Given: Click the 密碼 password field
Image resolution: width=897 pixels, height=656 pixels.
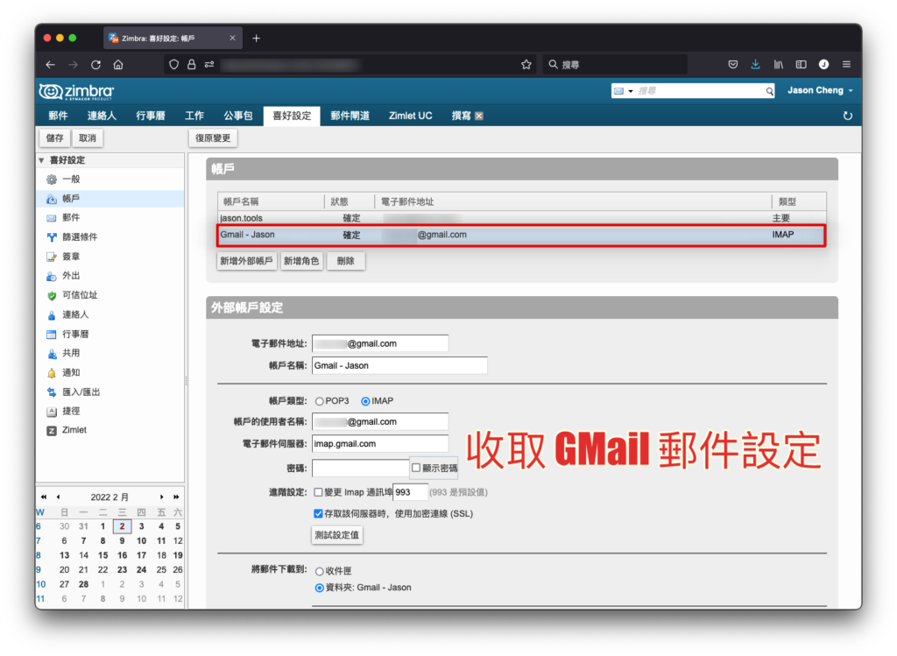Looking at the screenshot, I should [x=360, y=469].
